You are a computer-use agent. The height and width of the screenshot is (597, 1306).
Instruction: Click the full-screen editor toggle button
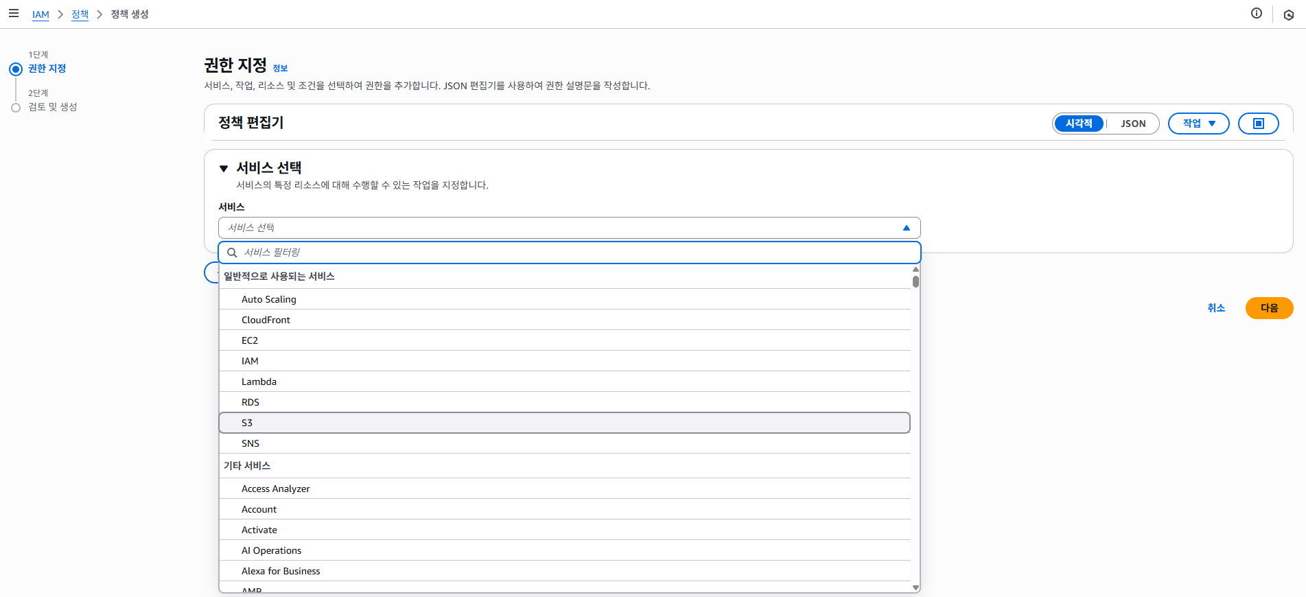coord(1258,124)
